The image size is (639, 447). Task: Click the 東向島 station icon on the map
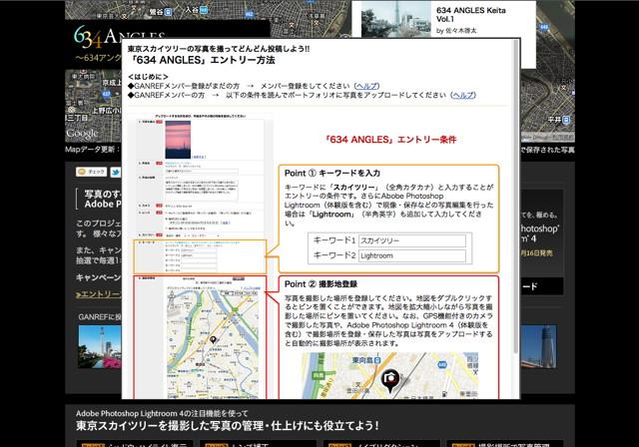tap(377, 360)
